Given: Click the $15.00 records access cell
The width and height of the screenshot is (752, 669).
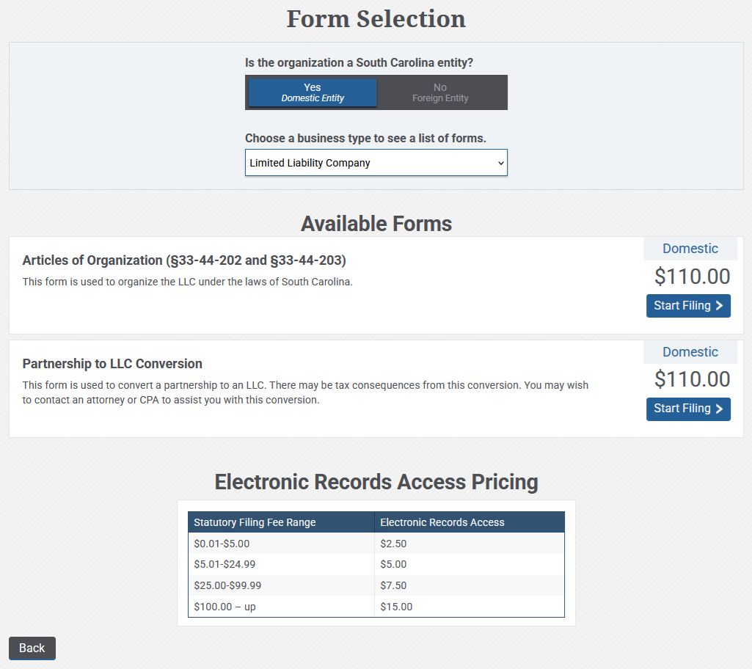Looking at the screenshot, I should [396, 607].
